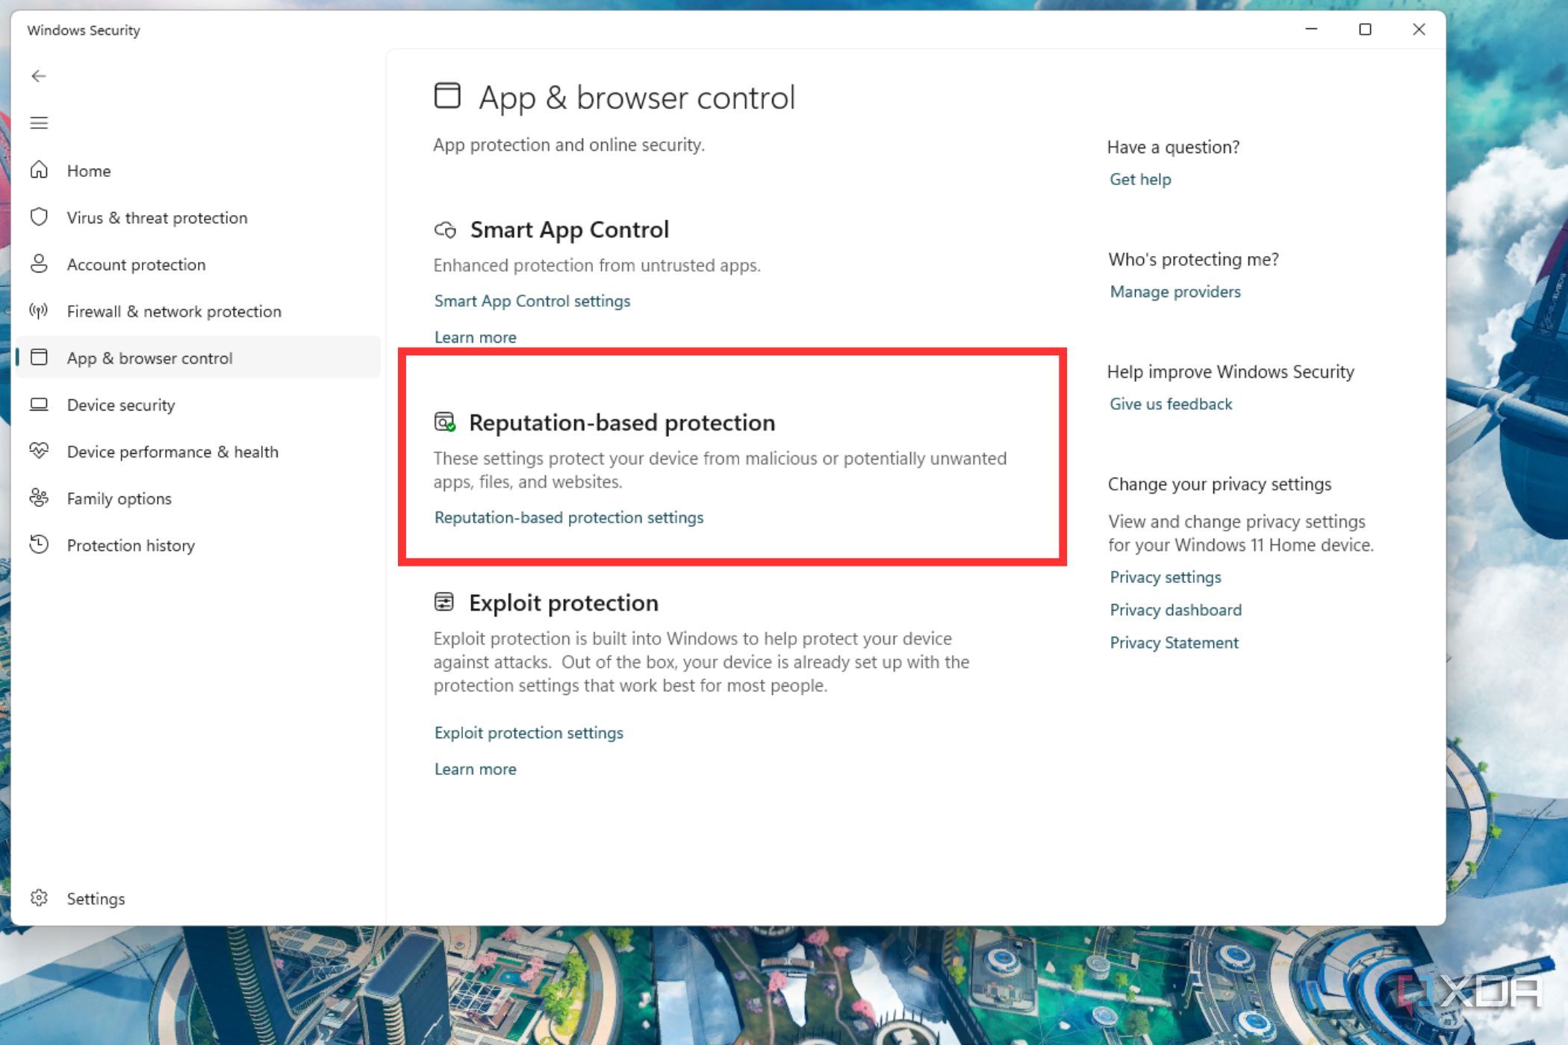This screenshot has height=1045, width=1568.
Task: Open Protection history using the clock icon
Action: tap(39, 545)
